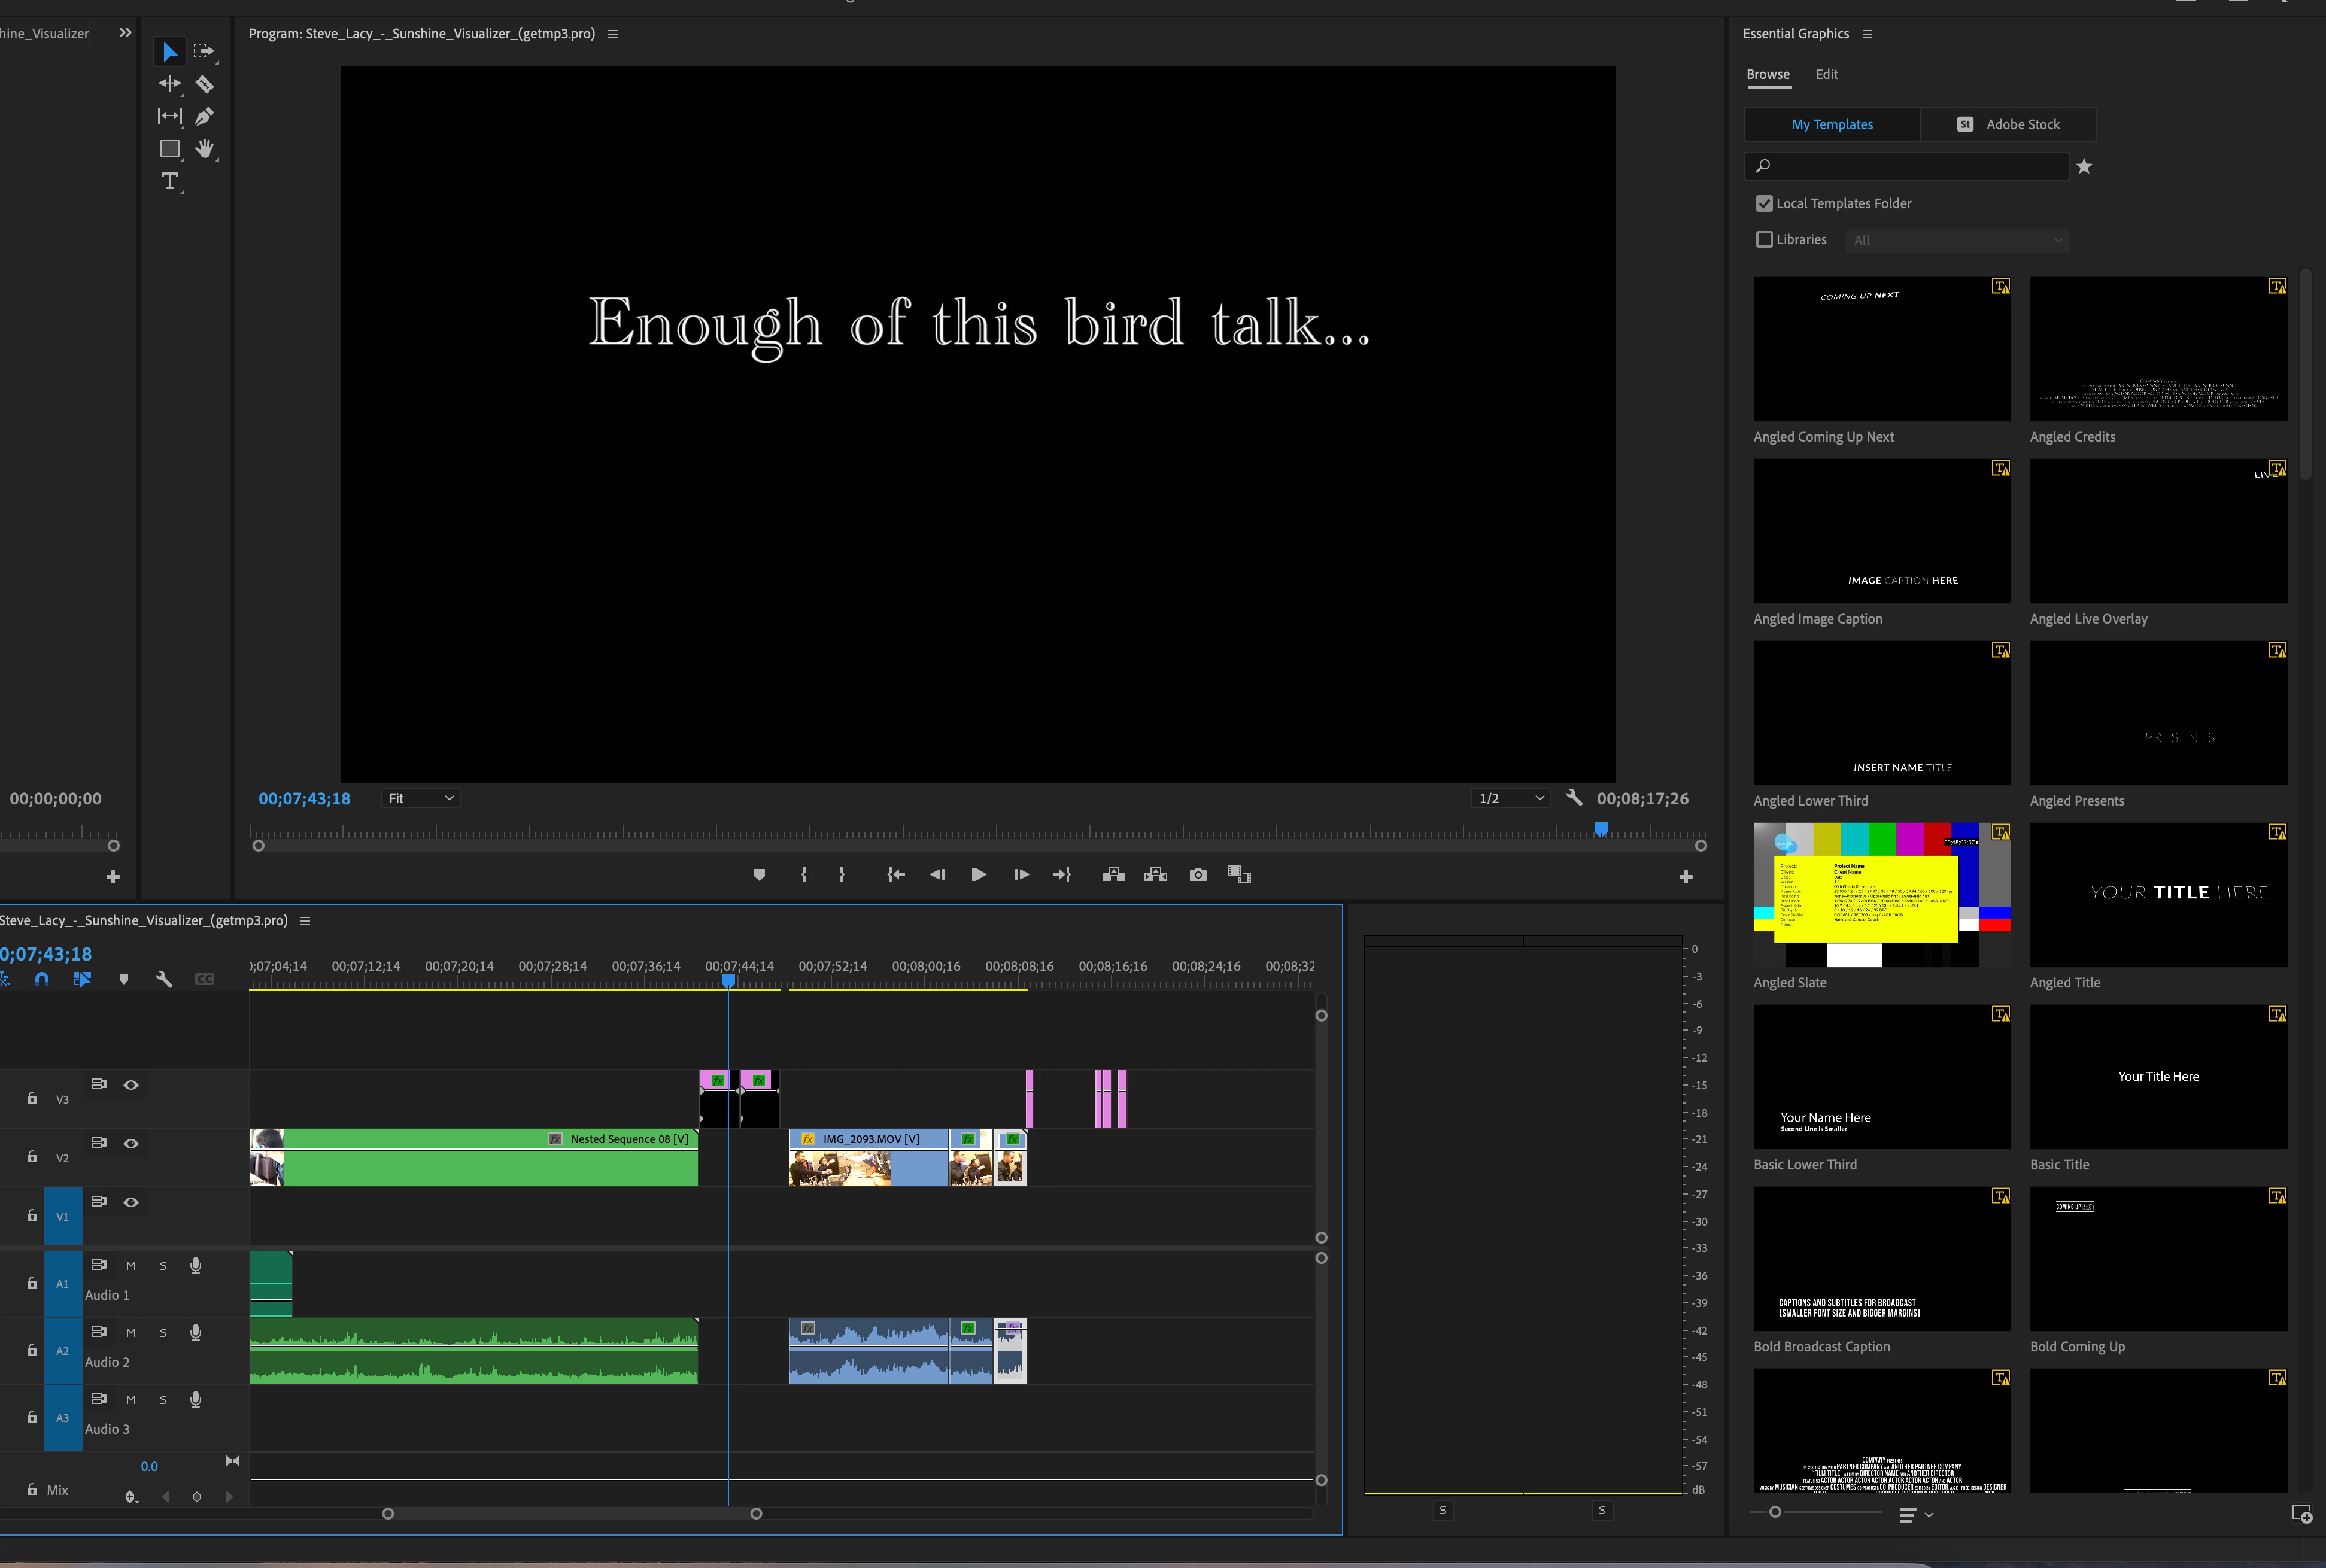Mute the Audio 2 track
This screenshot has width=2326, height=1568.
point(131,1332)
